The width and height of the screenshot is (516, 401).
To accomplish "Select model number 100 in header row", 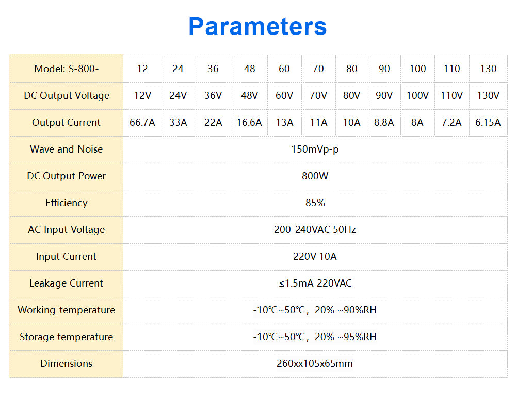I will 417,69.
